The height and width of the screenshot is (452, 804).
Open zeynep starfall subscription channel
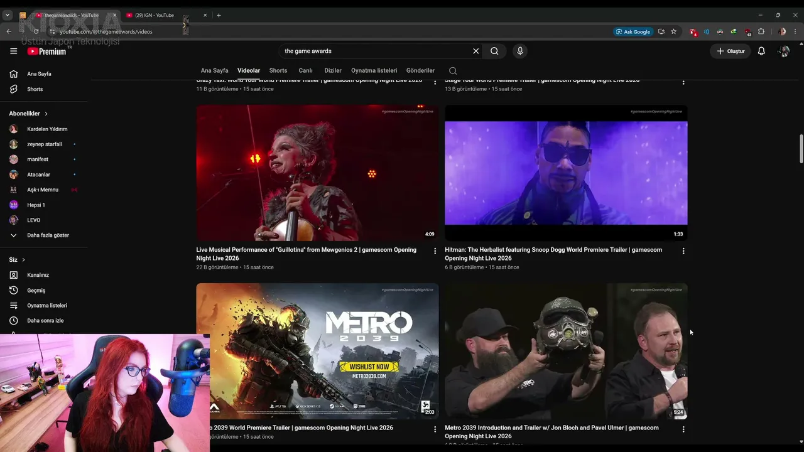44,144
